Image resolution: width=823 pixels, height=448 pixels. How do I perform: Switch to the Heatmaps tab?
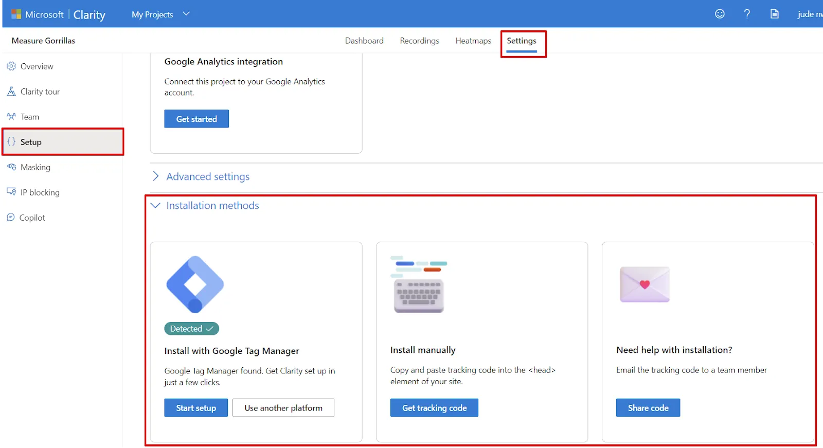coord(473,41)
